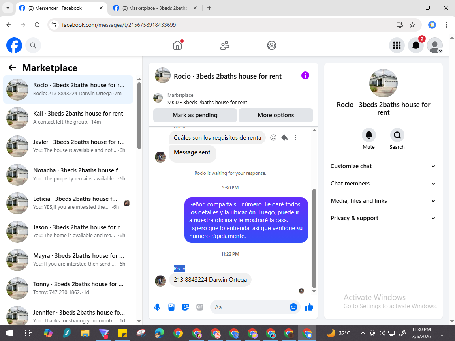The image size is (455, 341).
Task: Go to the Home feed icon
Action: click(x=177, y=45)
